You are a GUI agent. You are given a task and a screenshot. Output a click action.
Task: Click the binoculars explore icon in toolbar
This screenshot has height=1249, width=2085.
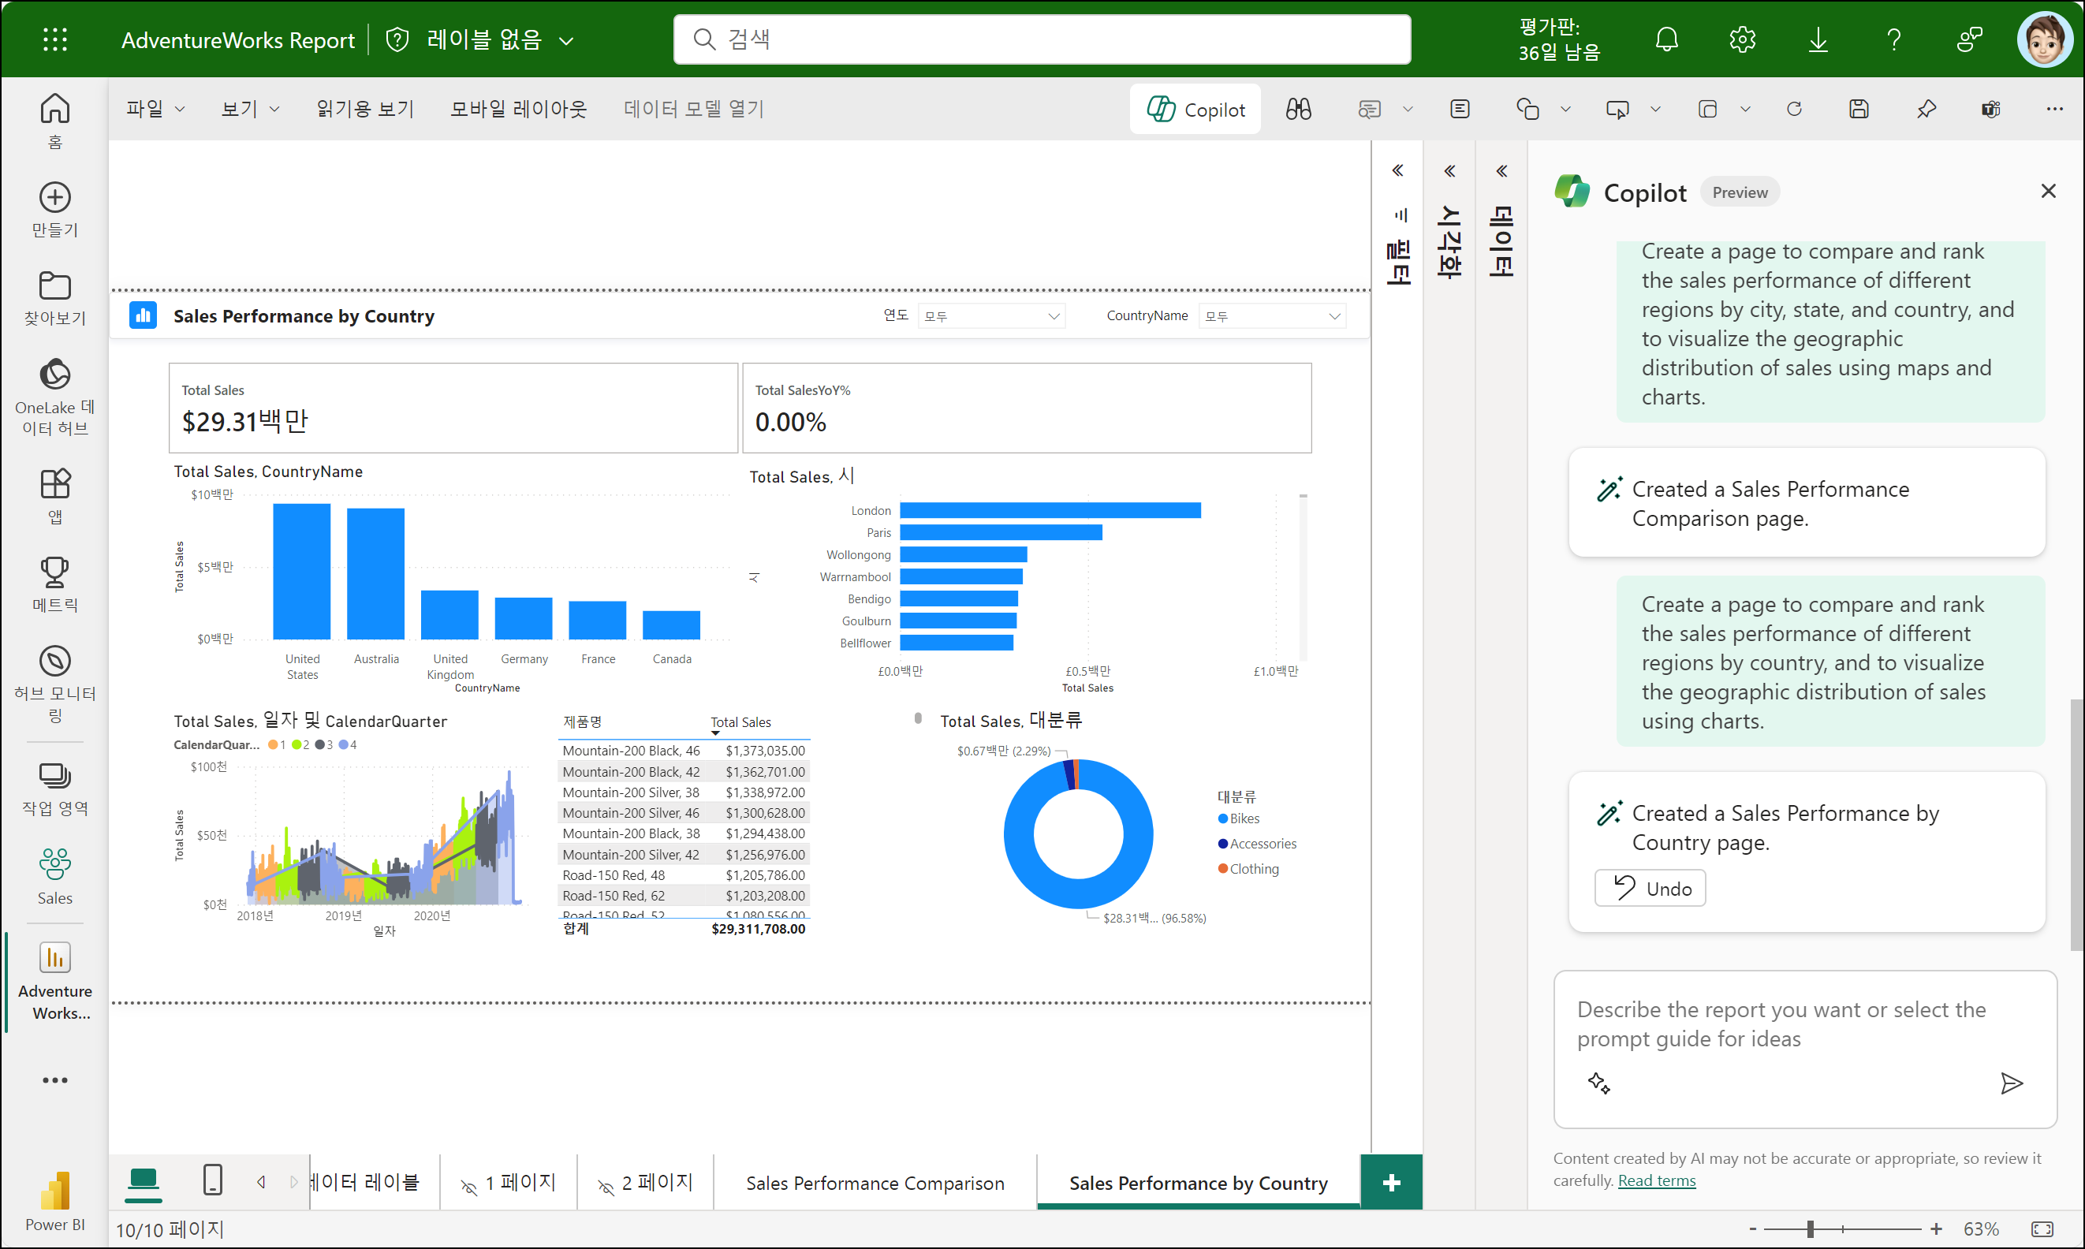pos(1298,110)
